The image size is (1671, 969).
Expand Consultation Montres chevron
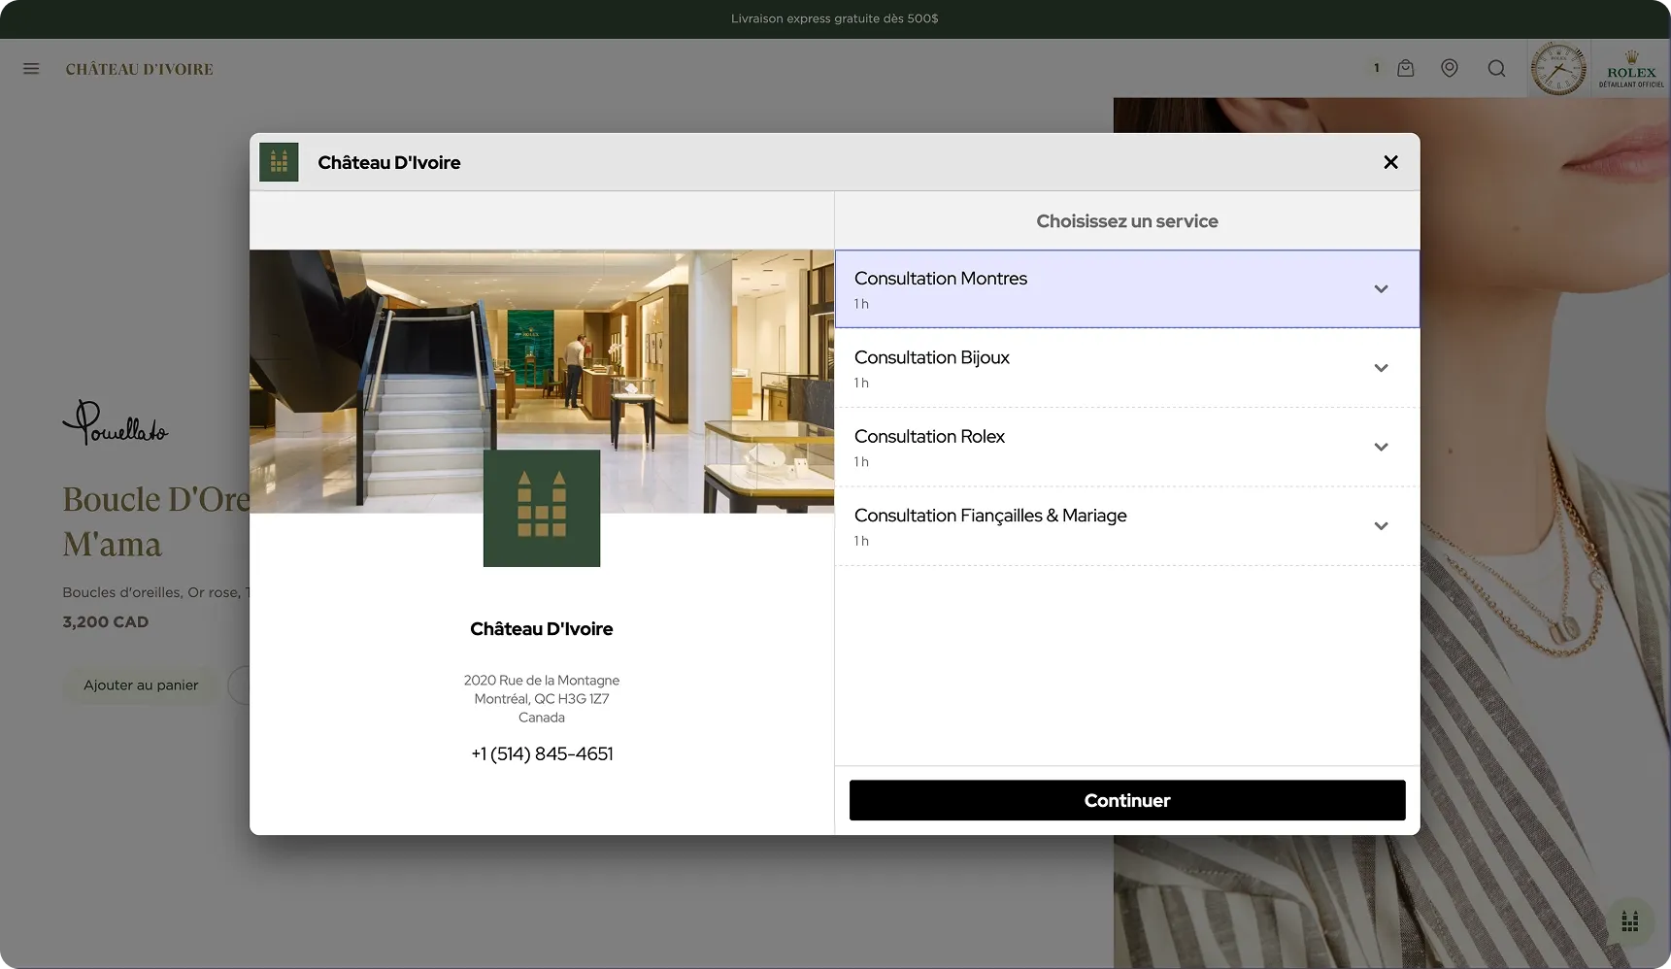coord(1381,289)
